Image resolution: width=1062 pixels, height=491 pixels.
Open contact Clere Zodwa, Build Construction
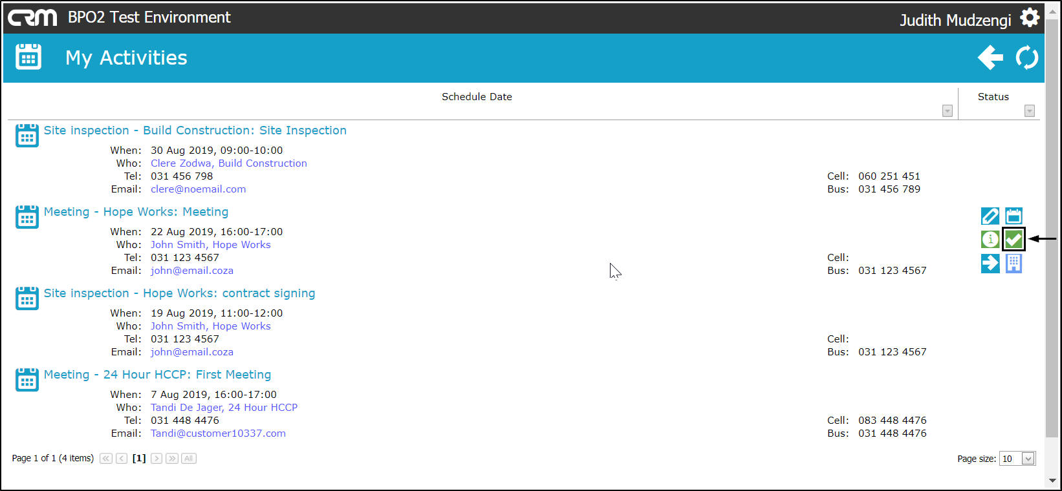tap(229, 163)
